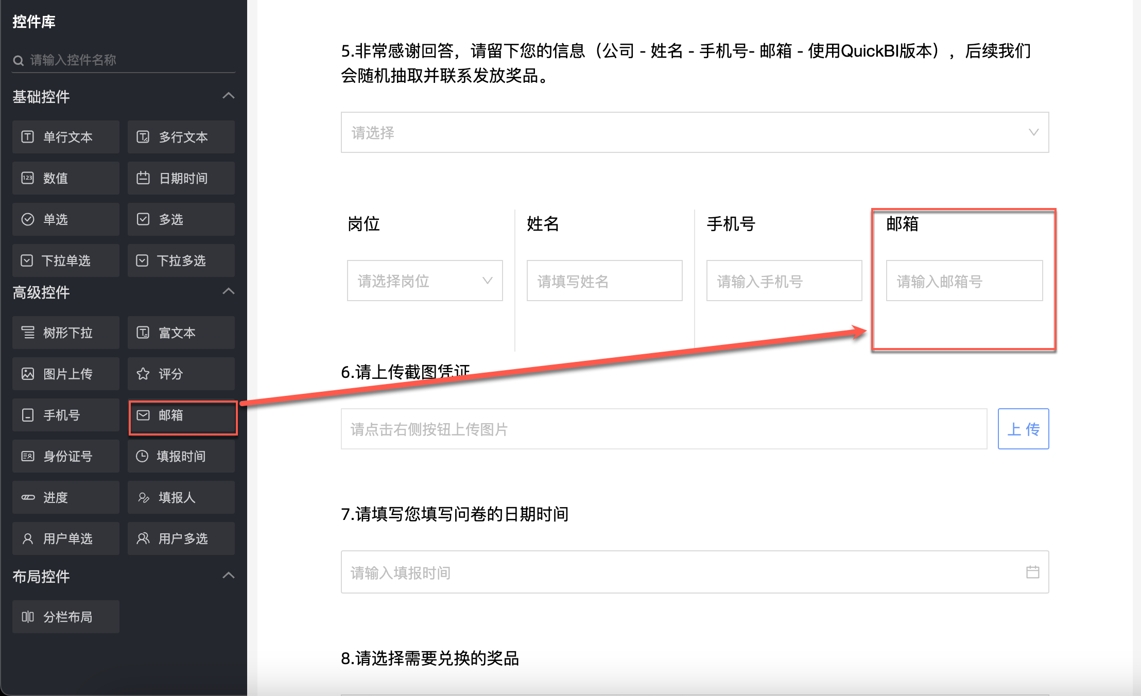Screen dimensions: 1141x696
Task: Choose the 多选 checkbox control
Action: click(181, 220)
